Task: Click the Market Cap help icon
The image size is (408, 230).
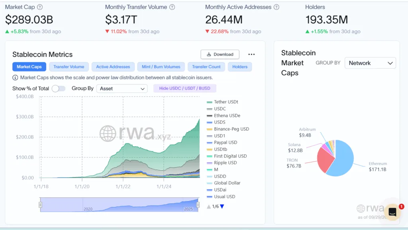Action: (x=40, y=7)
